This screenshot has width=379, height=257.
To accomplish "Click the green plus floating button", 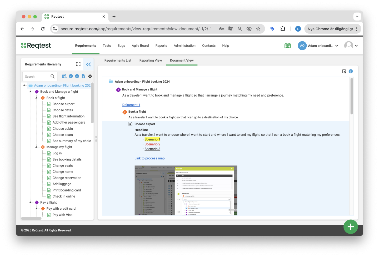I will [350, 227].
